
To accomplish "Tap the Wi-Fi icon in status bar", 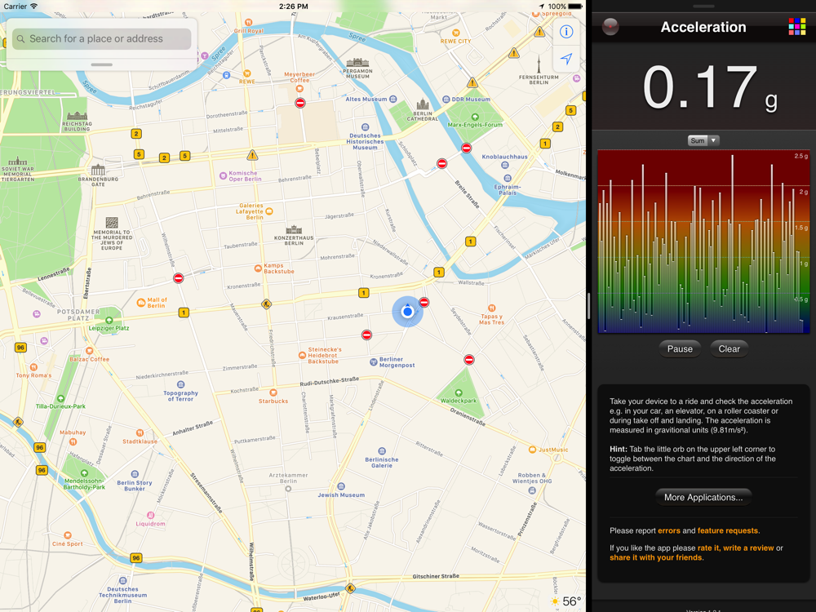I will point(33,7).
